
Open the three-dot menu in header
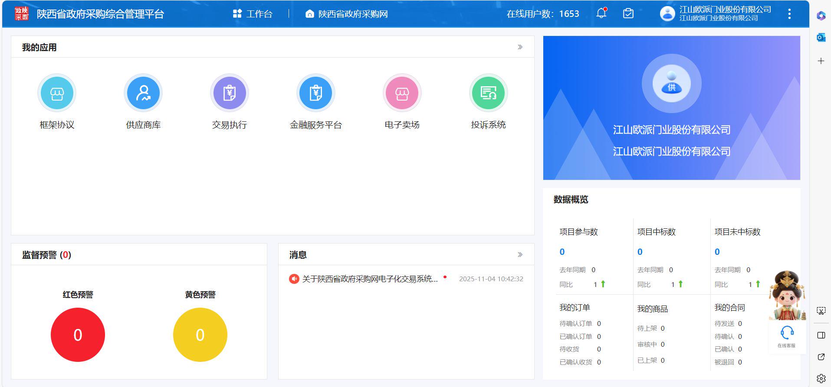pyautogui.click(x=789, y=14)
